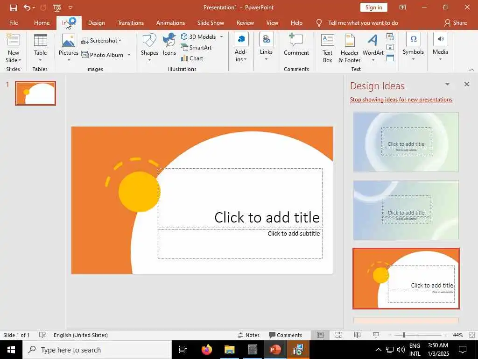The height and width of the screenshot is (359, 478).
Task: Toggle the Comments pane in status bar
Action: click(285, 335)
